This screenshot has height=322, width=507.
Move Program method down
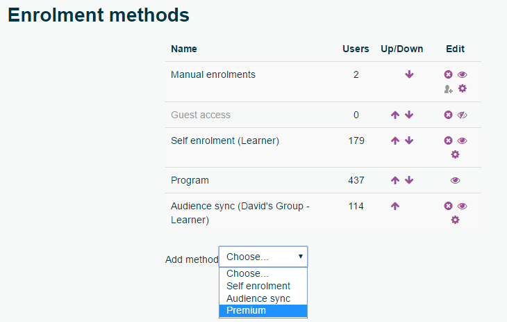pos(409,181)
